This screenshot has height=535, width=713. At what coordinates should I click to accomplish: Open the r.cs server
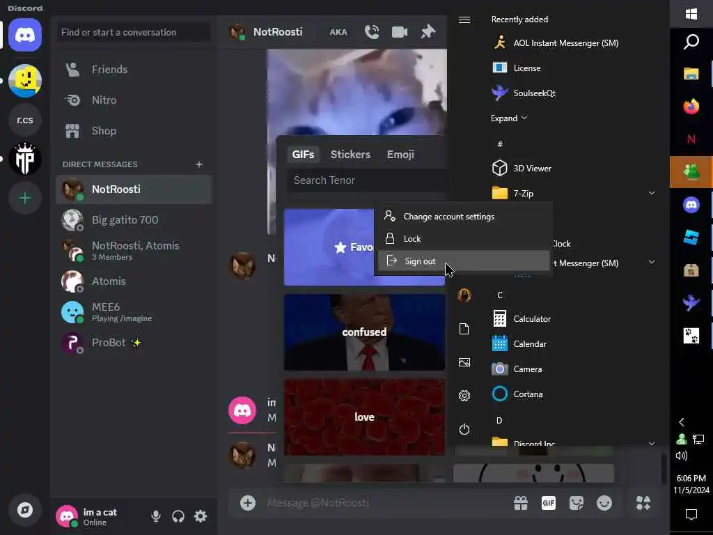25,120
